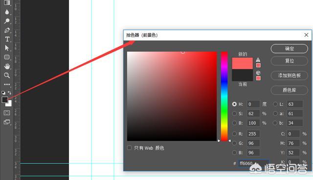313x180 pixels.
Task: Select the Horizontal Type tool
Action: pos(7,39)
